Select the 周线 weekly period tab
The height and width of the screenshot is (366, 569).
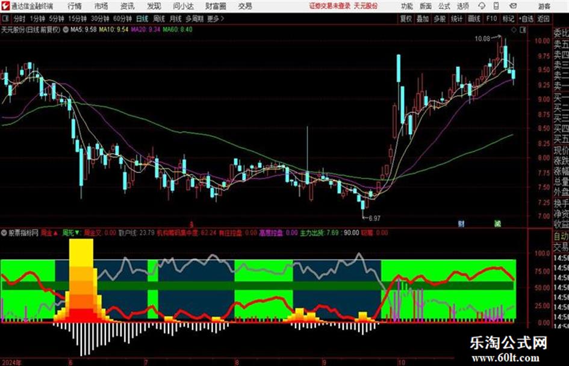point(158,19)
